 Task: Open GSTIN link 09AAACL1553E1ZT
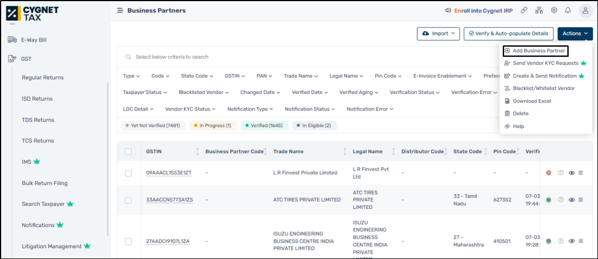click(x=169, y=173)
